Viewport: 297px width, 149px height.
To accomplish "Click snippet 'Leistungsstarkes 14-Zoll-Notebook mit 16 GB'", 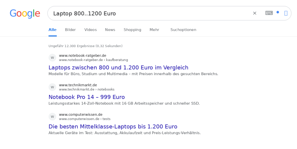I will pyautogui.click(x=124, y=103).
